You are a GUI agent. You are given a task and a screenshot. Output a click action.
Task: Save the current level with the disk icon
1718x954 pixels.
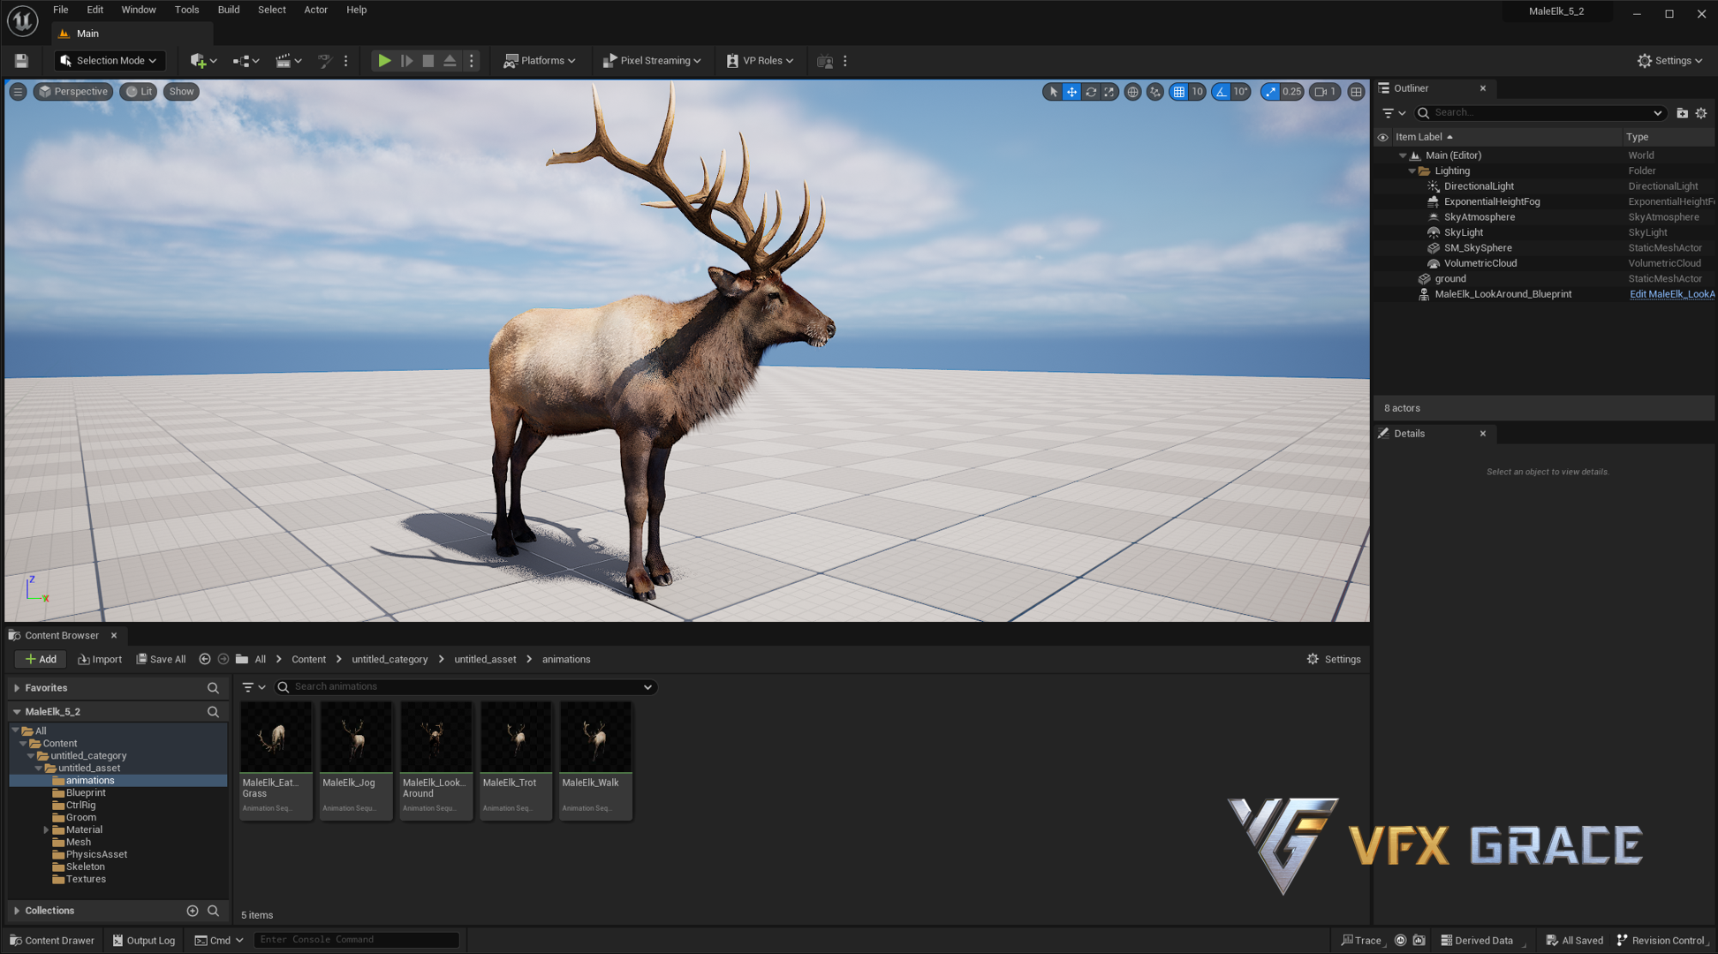[x=21, y=61]
